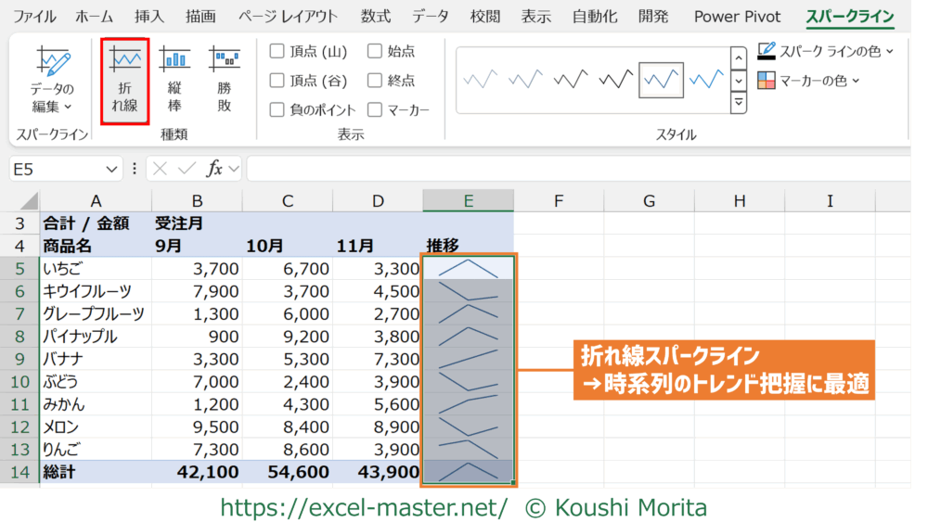928x522 pixels.
Task: Click the row 14 header
Action: pos(19,472)
